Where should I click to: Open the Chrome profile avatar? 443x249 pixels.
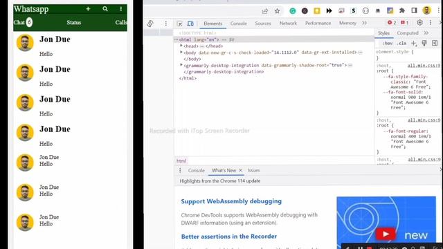(x=426, y=10)
